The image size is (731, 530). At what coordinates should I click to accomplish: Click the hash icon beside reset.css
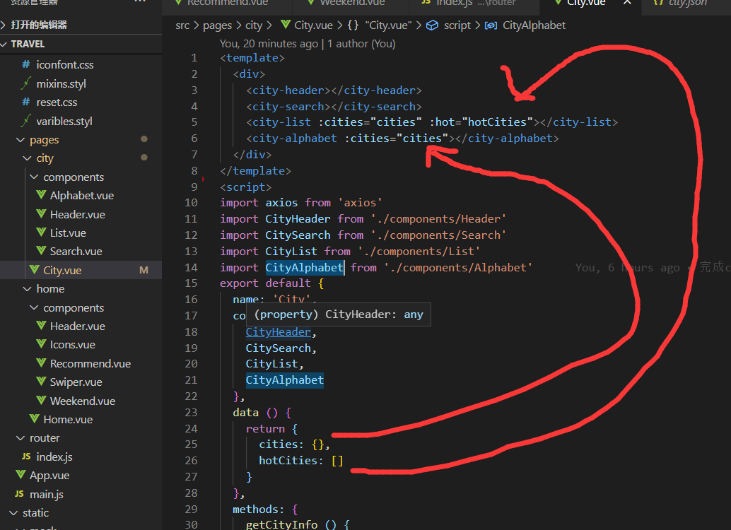click(26, 102)
